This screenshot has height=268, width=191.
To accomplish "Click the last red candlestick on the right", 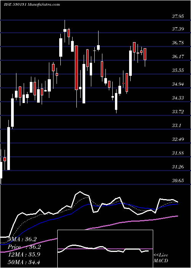I will tap(145, 54).
